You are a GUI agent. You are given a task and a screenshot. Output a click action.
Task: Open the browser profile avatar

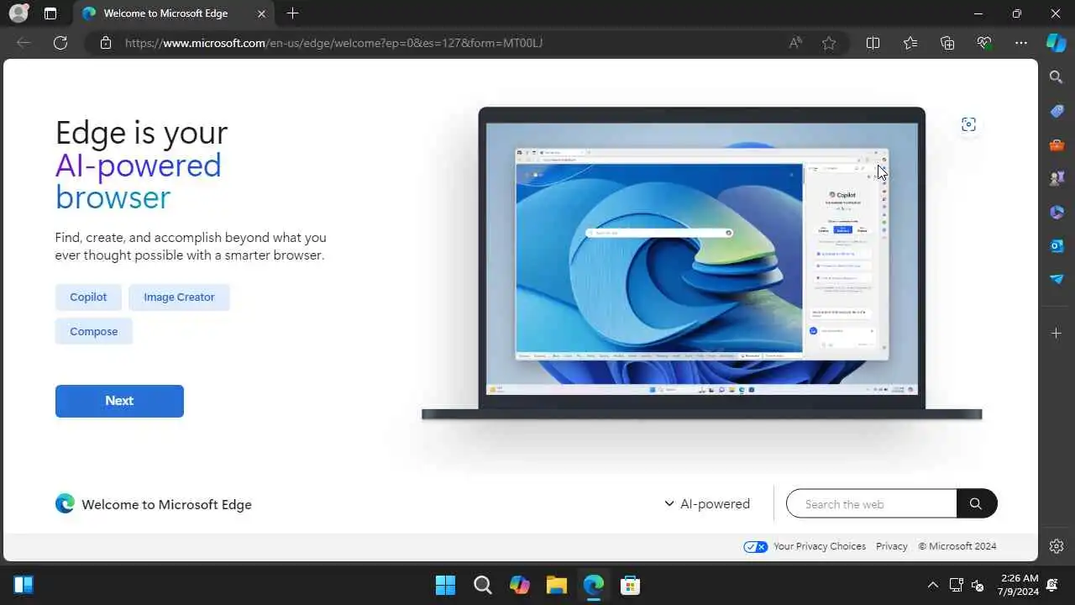18,13
